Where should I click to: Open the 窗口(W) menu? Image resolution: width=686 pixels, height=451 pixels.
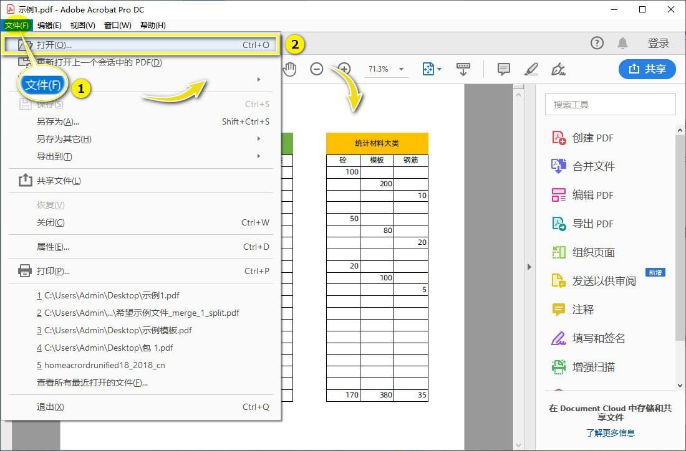click(118, 25)
